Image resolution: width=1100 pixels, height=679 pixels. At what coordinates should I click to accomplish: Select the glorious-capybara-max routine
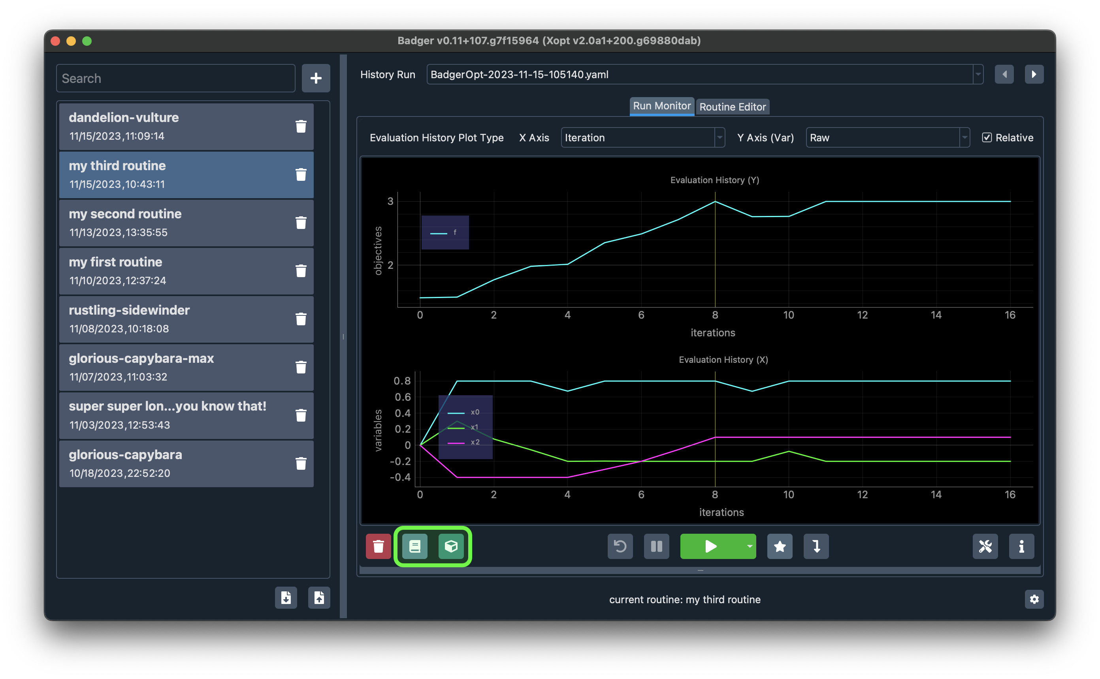point(186,368)
